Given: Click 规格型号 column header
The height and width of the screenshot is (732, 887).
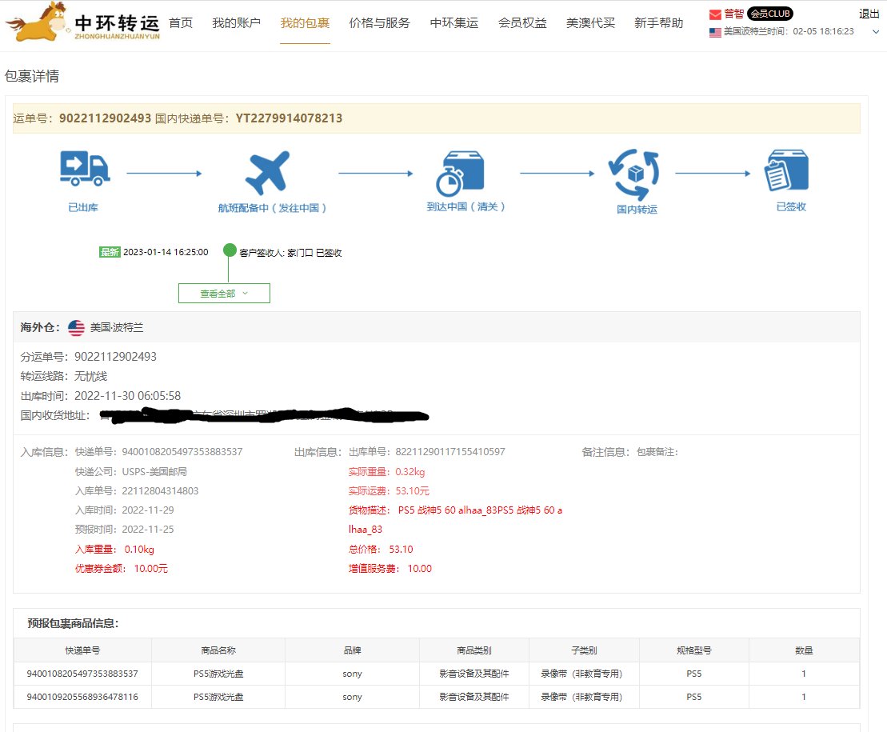Looking at the screenshot, I should [694, 650].
